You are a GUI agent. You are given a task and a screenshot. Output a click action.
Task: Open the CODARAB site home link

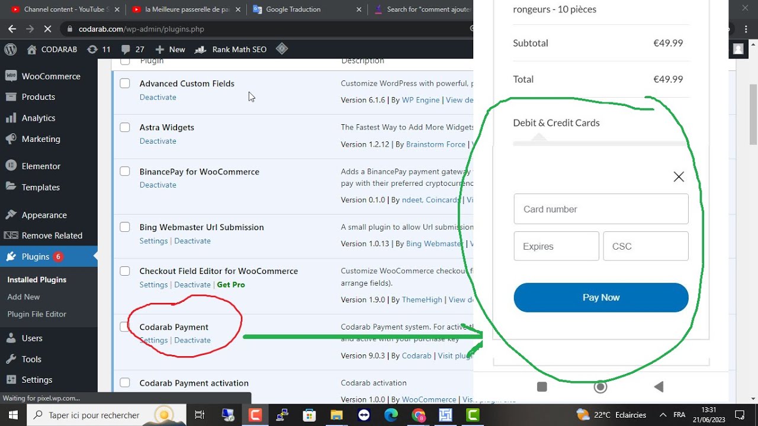point(52,50)
